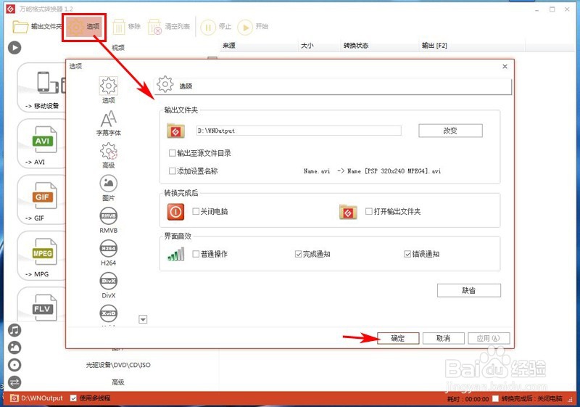Click D:\WNOutput path in status bar
Viewport: 580px width, 407px height.
[x=42, y=398]
